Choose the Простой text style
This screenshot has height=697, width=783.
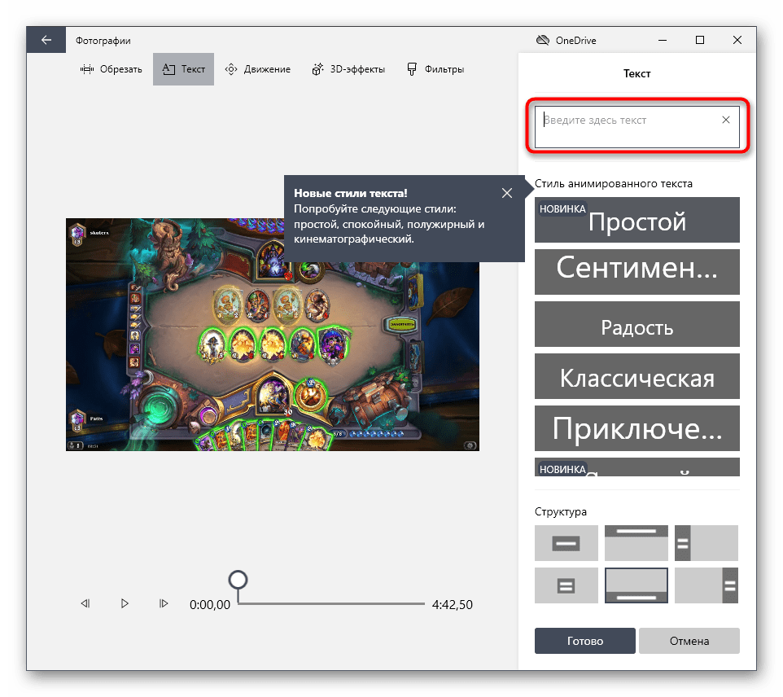pyautogui.click(x=637, y=221)
